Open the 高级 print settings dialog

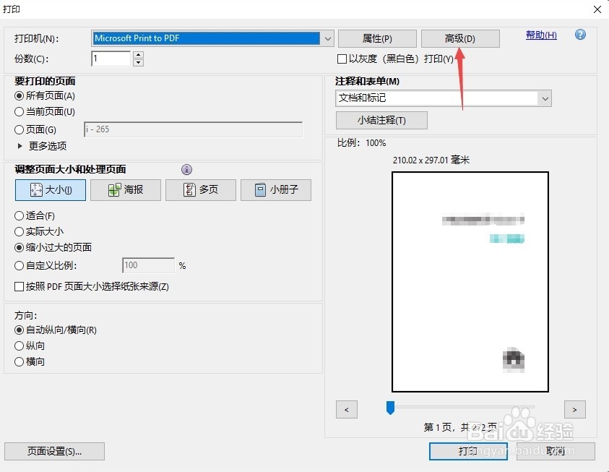point(460,38)
